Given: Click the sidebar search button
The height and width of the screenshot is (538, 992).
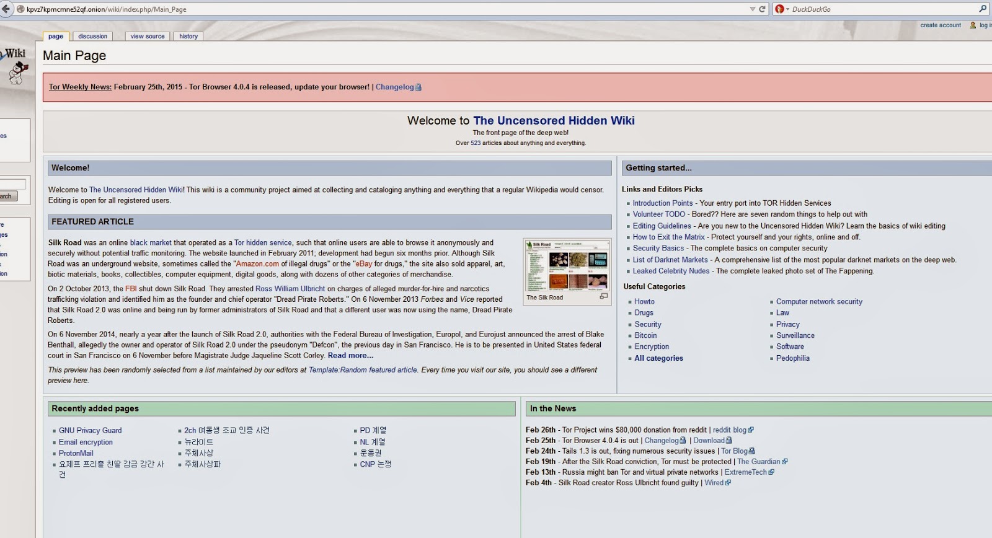Looking at the screenshot, I should click(7, 196).
